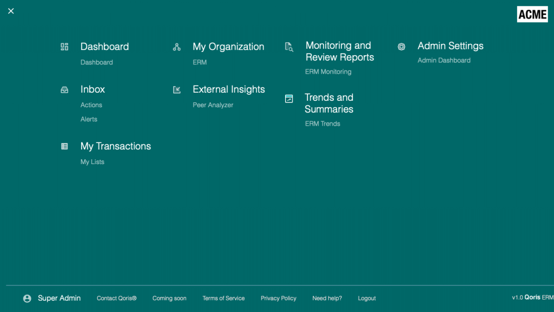Open the Inbox menu heading
The width and height of the screenshot is (554, 312).
pyautogui.click(x=93, y=89)
